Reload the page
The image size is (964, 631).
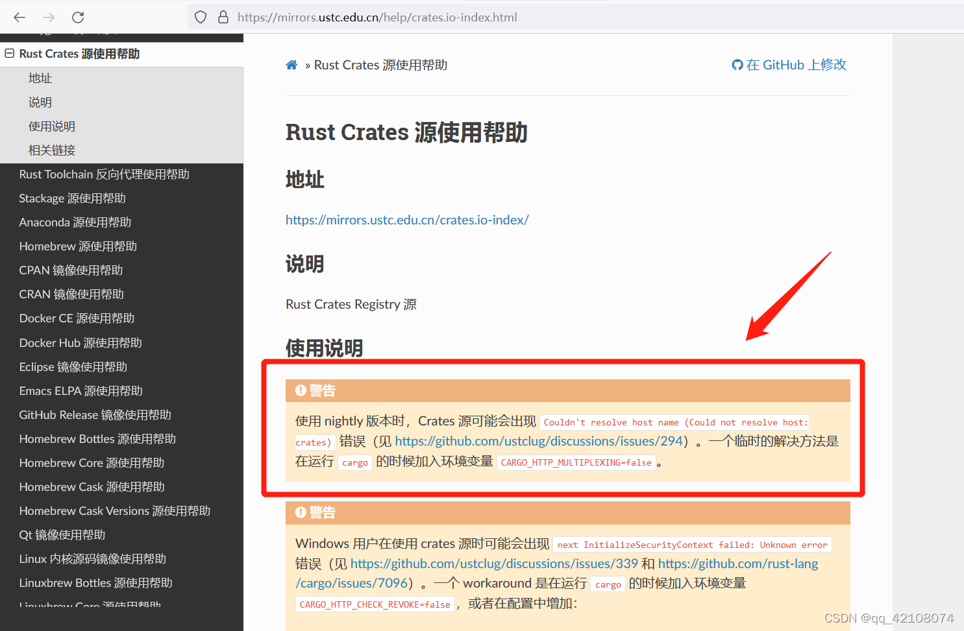point(77,18)
